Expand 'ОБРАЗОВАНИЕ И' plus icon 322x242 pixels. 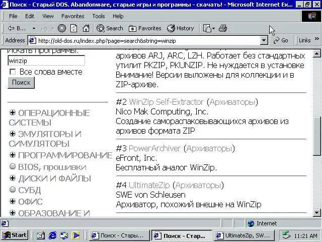click(13, 213)
